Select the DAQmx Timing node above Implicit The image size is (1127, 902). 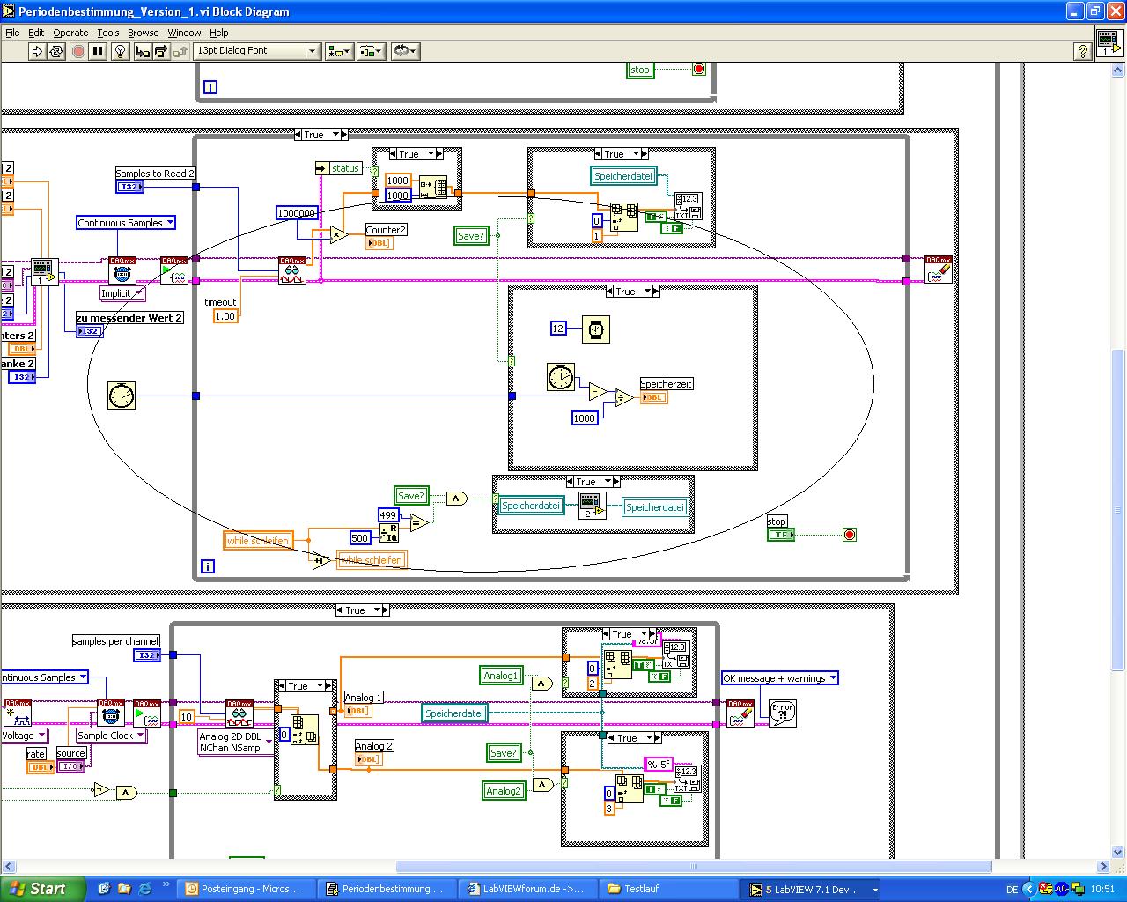tap(122, 270)
